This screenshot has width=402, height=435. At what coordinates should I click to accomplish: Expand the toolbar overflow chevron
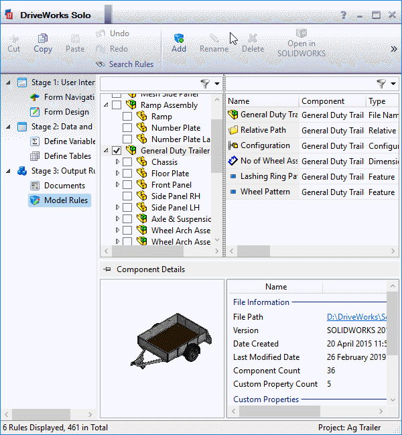pos(394,49)
